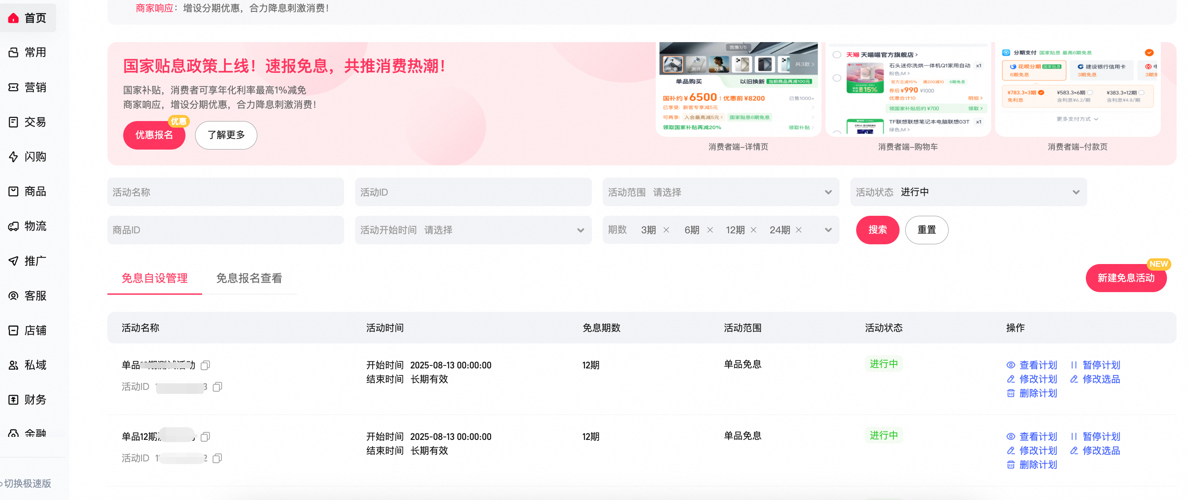Expand 更多支付方式 in payment preview

[x=1078, y=119]
